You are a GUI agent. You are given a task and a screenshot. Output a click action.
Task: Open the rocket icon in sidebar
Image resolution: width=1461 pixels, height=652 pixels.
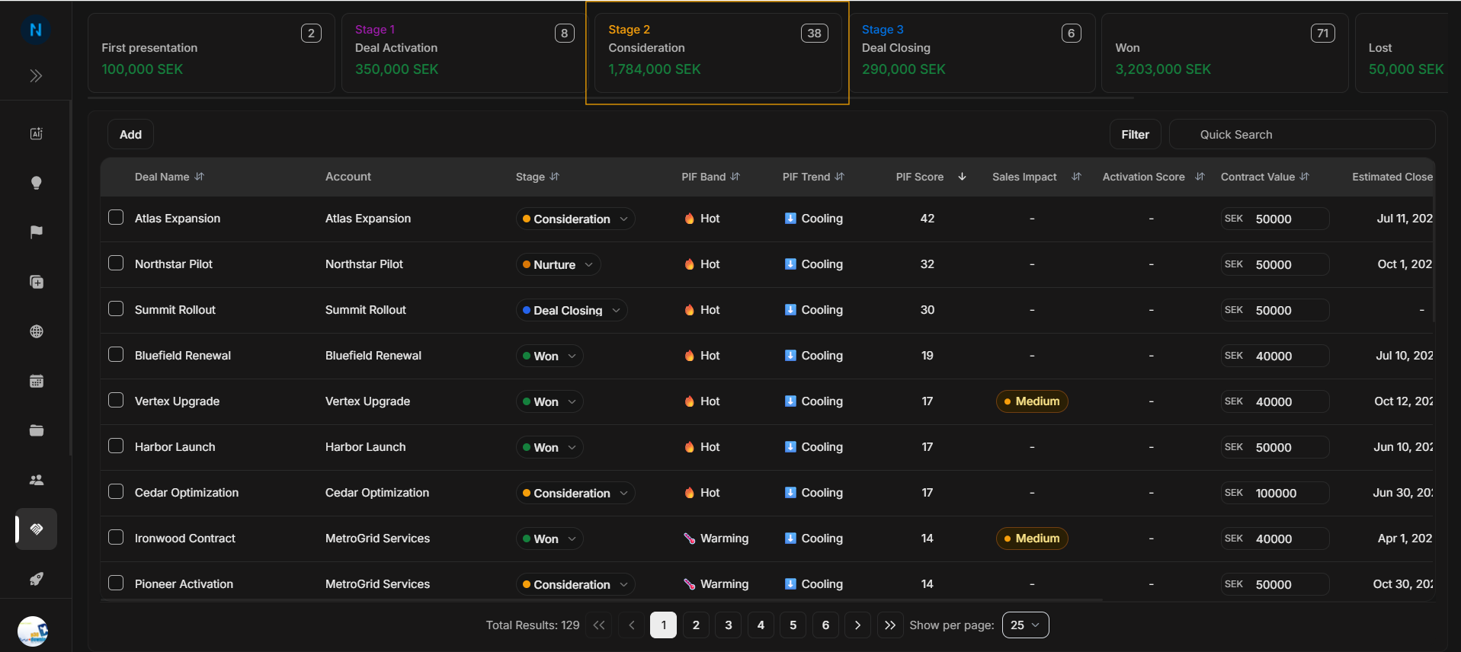click(x=36, y=579)
